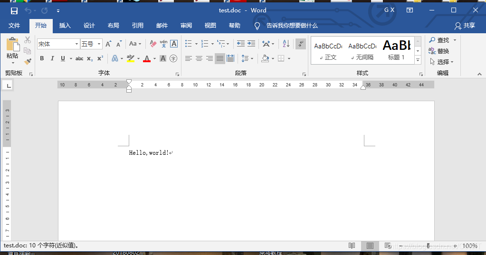The image size is (486, 255).
Task: Switch to the 插入 (Insert) tab
Action: [x=65, y=26]
